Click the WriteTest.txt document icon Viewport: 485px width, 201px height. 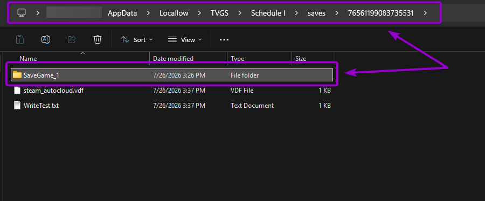(18, 106)
